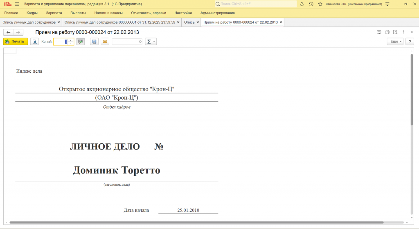Image resolution: width=419 pixels, height=229 pixels.
Task: Click the preview icon in form header
Action: 395,32
